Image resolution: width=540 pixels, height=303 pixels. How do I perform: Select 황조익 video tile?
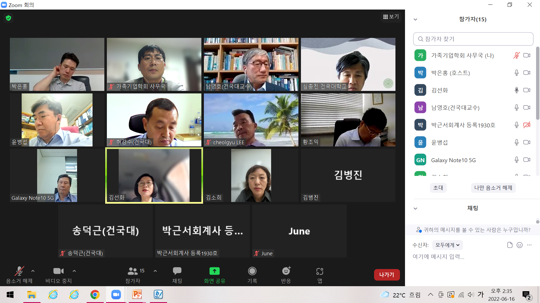point(348,120)
